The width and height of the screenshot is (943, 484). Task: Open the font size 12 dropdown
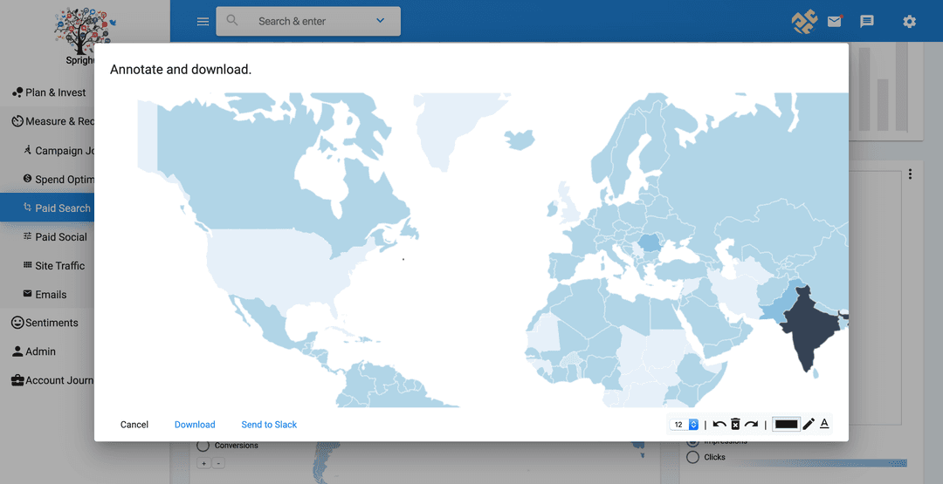click(x=685, y=425)
